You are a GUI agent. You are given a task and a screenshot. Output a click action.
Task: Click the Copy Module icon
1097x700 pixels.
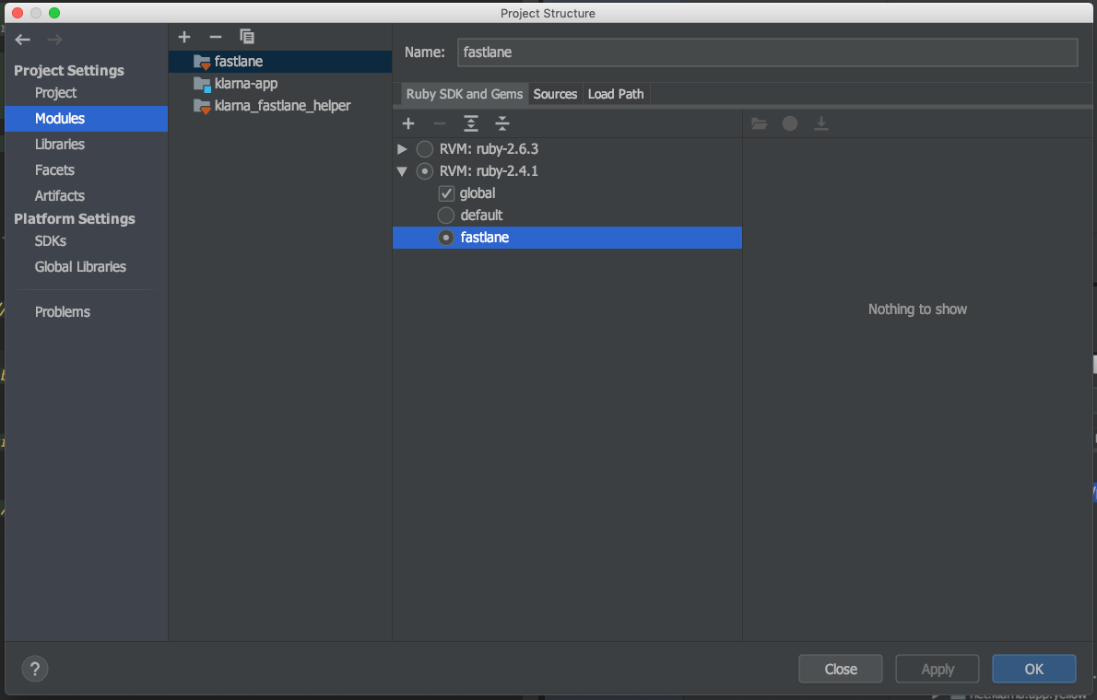coord(247,37)
